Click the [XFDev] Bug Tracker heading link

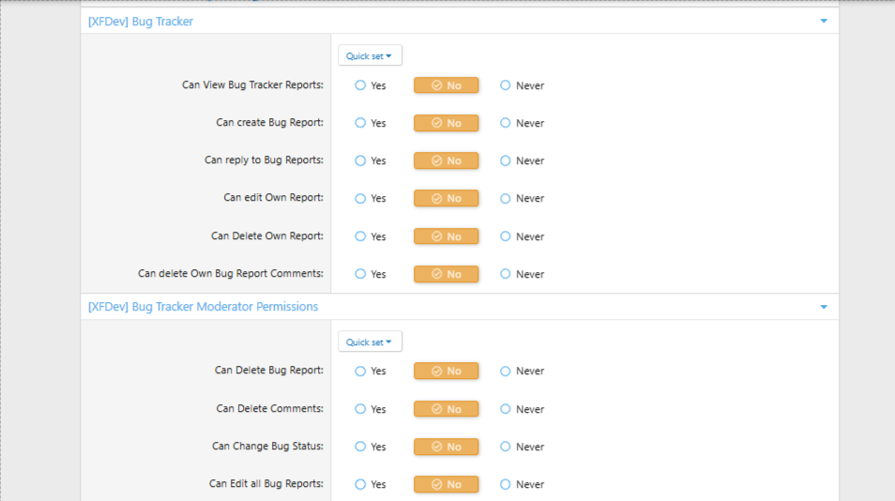[141, 22]
